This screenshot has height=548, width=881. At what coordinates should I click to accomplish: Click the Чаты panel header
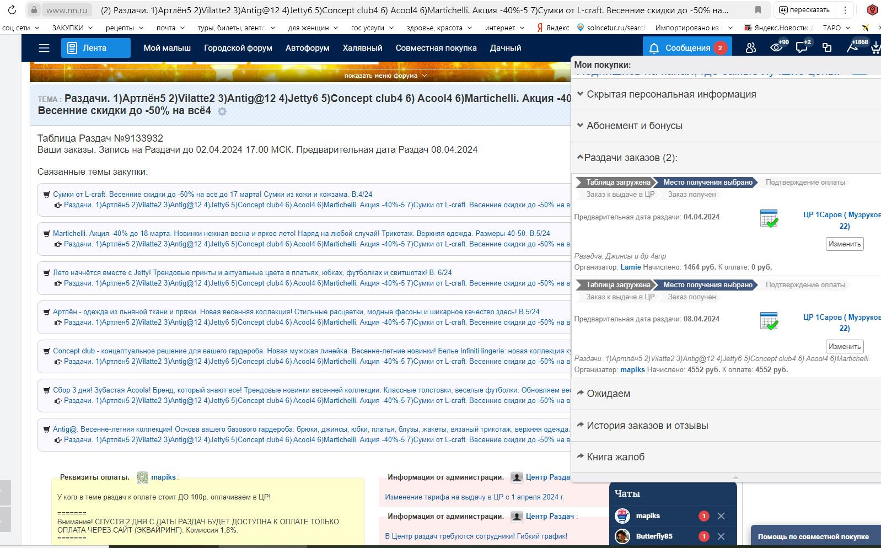(x=673, y=493)
